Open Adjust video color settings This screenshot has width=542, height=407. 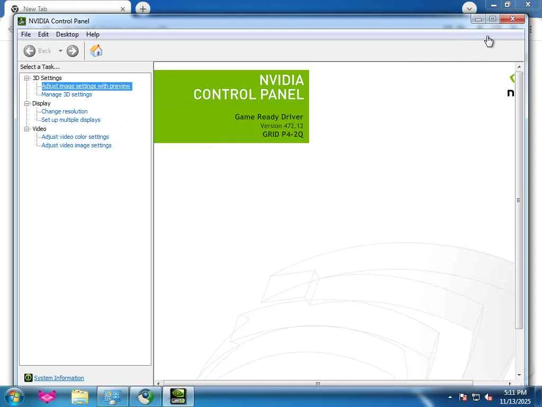[75, 137]
